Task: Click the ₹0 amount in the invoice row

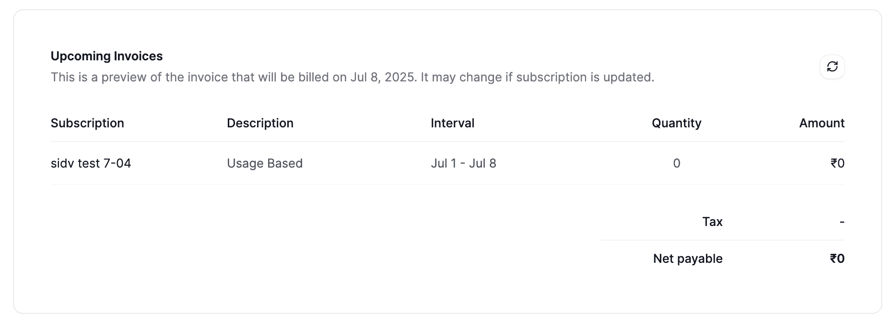Action: [837, 163]
